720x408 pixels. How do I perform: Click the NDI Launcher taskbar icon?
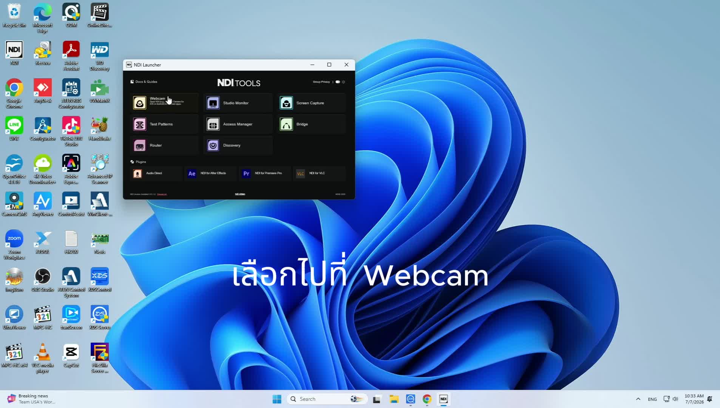click(443, 399)
